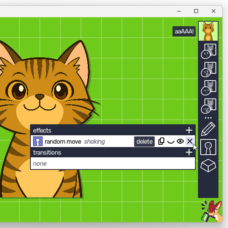
Task: Select the first expression state, the neutral face
Action: [208, 51]
